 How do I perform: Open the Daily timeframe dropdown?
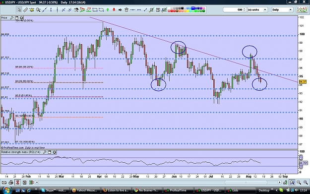[x=282, y=10]
